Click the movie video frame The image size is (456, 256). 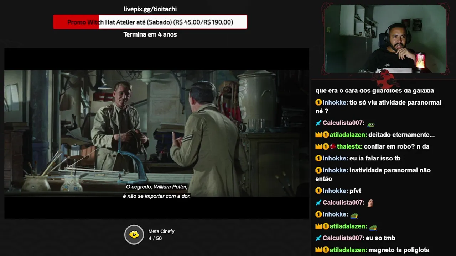pyautogui.click(x=156, y=133)
